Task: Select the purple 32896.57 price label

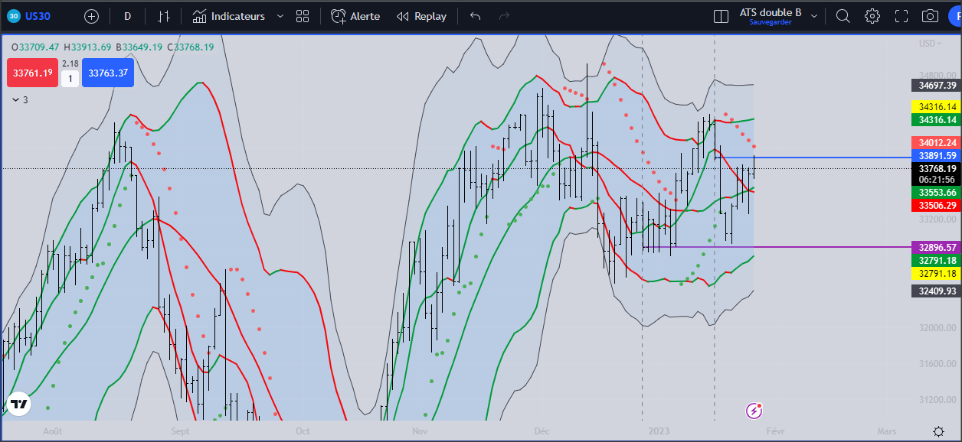Action: 935,247
